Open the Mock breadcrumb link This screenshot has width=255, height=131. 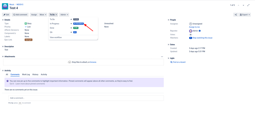[x=12, y=5]
